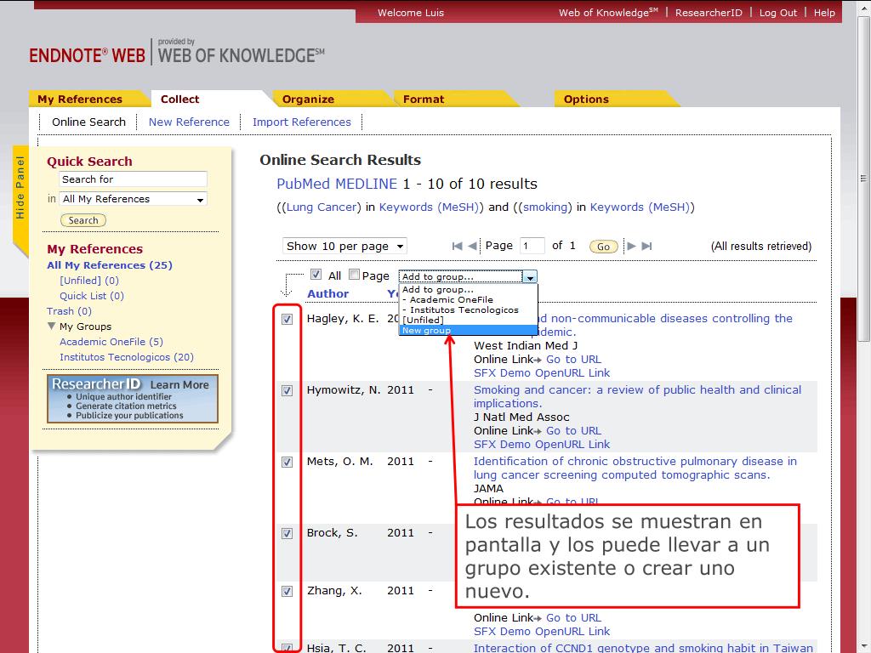The image size is (871, 653).
Task: Focus the Search for input field
Action: point(133,179)
